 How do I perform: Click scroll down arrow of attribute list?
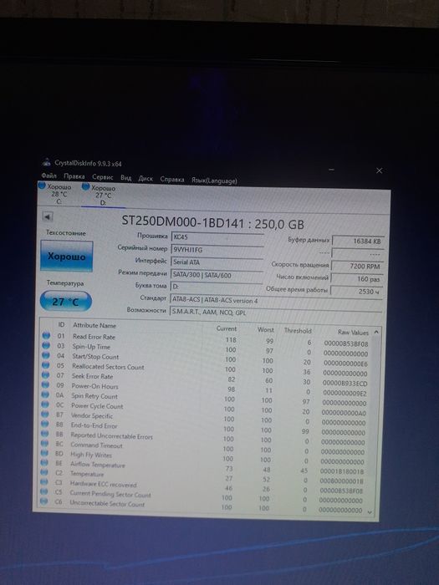[x=370, y=512]
